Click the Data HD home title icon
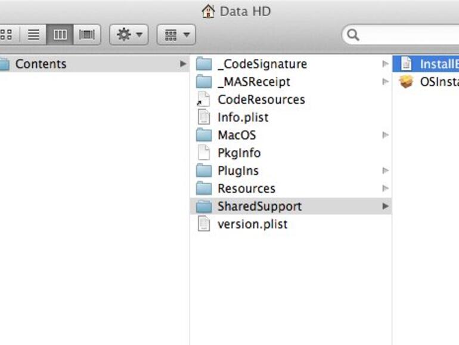The width and height of the screenshot is (459, 345). 208,11
